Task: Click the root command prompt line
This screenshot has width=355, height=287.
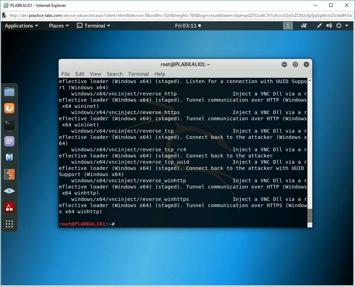Action: [86, 224]
